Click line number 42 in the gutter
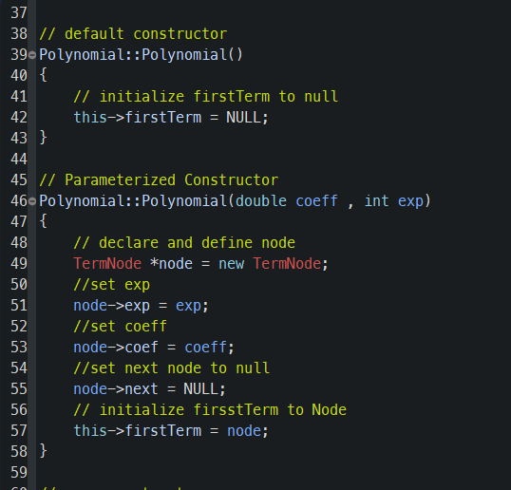 click(19, 118)
